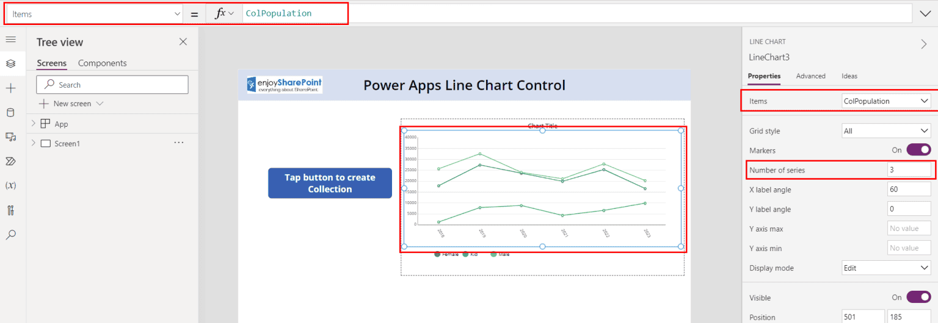
Task: Expand the Screen1 tree node
Action: 33,143
